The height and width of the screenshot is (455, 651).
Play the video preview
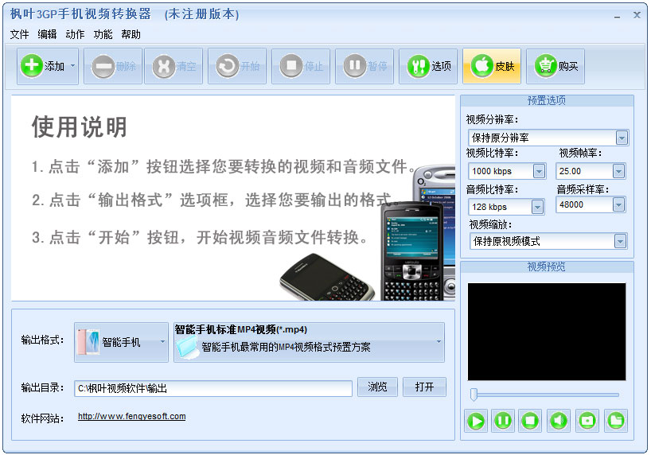[x=475, y=421]
